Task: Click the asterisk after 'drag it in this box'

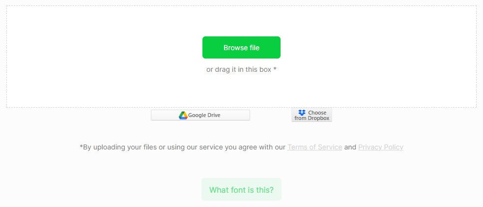Action: click(275, 69)
